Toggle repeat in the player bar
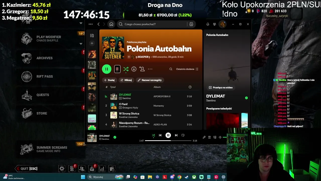The width and height of the screenshot is (321, 181). pyautogui.click(x=183, y=135)
